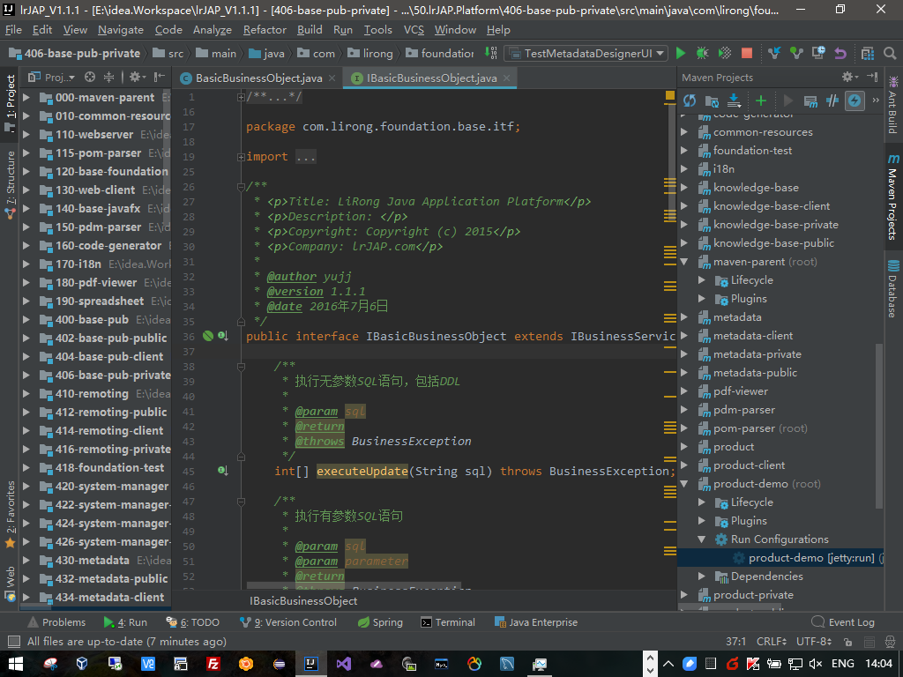Click the search magnifier icon at top right
The height and width of the screenshot is (677, 903).
pyautogui.click(x=890, y=54)
